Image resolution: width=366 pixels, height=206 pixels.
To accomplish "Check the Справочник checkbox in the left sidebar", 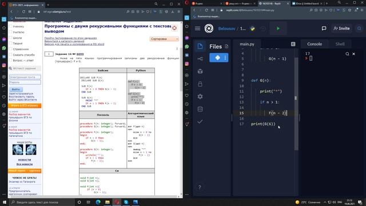I will 10,49.
